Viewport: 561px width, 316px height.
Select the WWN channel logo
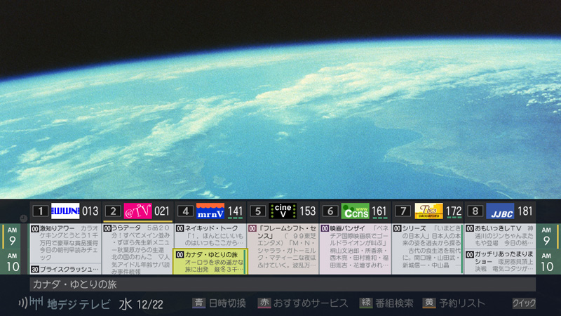[65, 211]
